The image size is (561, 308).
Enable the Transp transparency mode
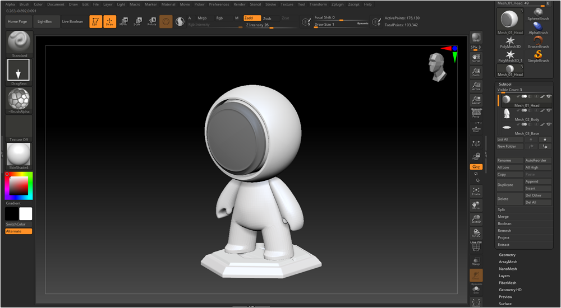(476, 261)
